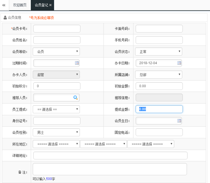Image resolution: width=210 pixels, height=183 pixels.
Task: Expand the first 所在地区 region dropdown
Action: pyautogui.click(x=56, y=144)
